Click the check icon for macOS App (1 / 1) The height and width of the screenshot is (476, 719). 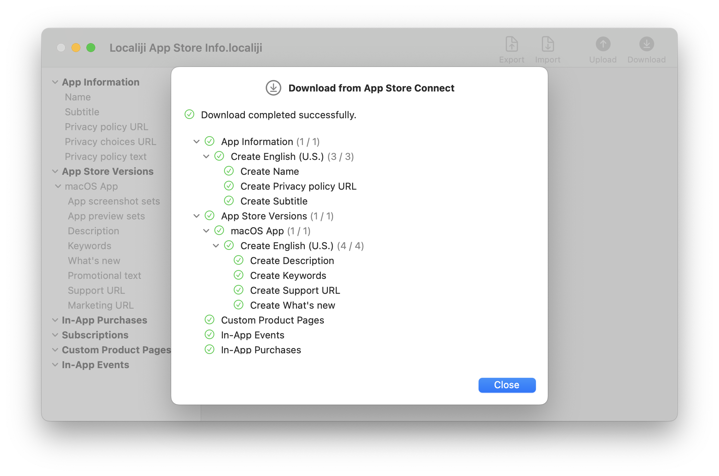coord(219,231)
